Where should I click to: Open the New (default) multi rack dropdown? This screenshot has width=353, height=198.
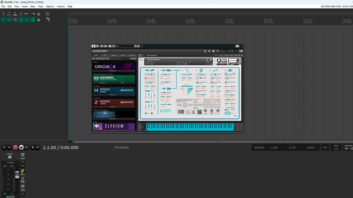pos(178,55)
